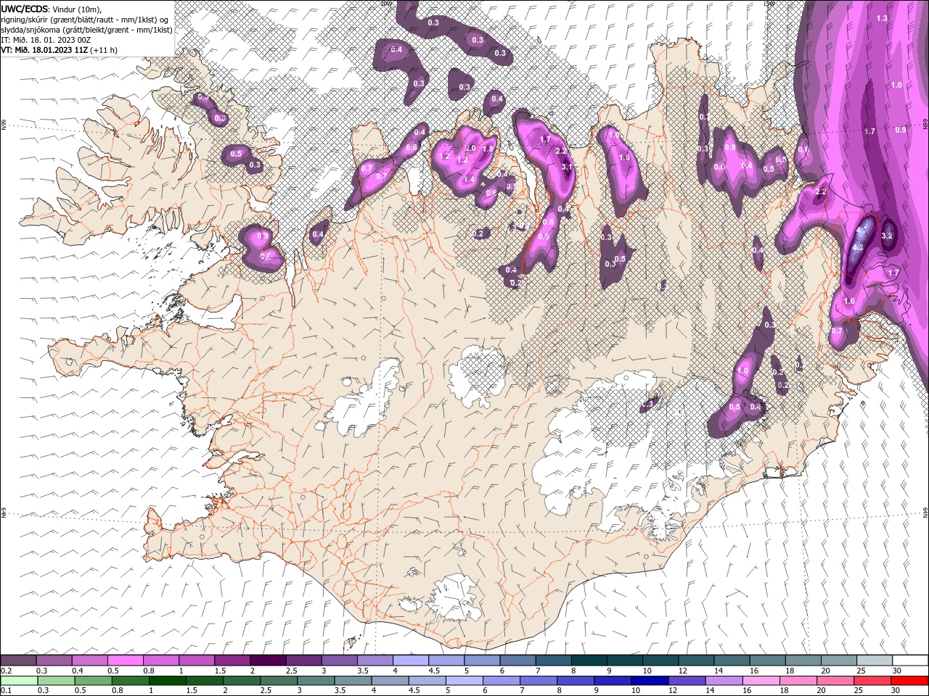Pick the bright red swatch labelled 30 in rain legend
This screenshot has width=929, height=696.
pos(909,681)
